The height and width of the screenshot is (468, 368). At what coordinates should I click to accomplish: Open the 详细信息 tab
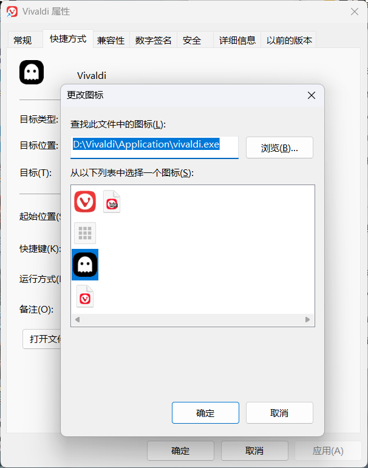coord(237,40)
